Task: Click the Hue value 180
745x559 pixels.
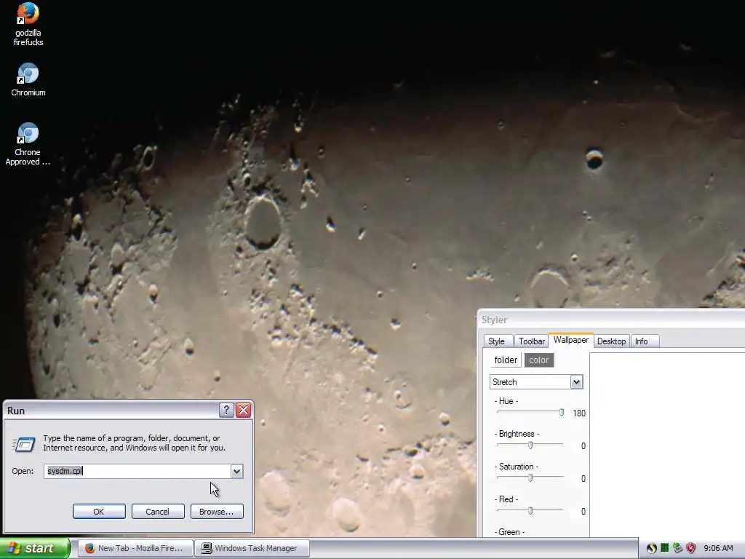Action: [x=578, y=413]
